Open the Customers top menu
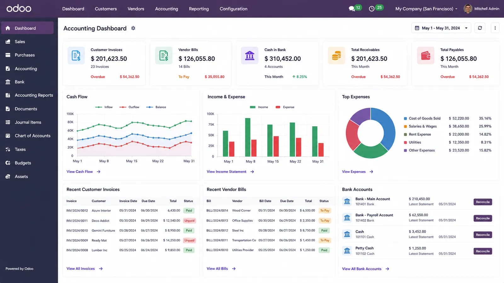Screen dimensions: 504x283 point(106,9)
